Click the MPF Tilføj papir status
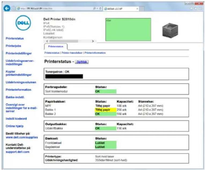Screen dimensions: 205x170 tap(103, 106)
